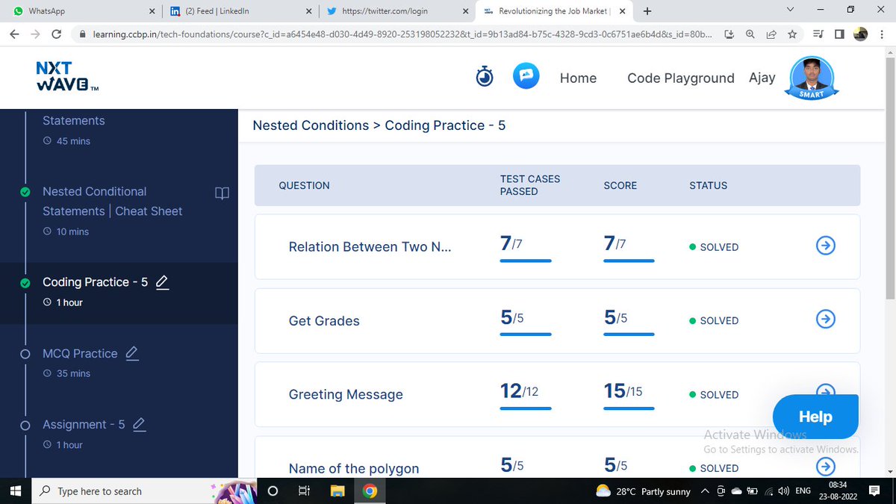Click the zoom magnifier icon in address bar

[750, 34]
